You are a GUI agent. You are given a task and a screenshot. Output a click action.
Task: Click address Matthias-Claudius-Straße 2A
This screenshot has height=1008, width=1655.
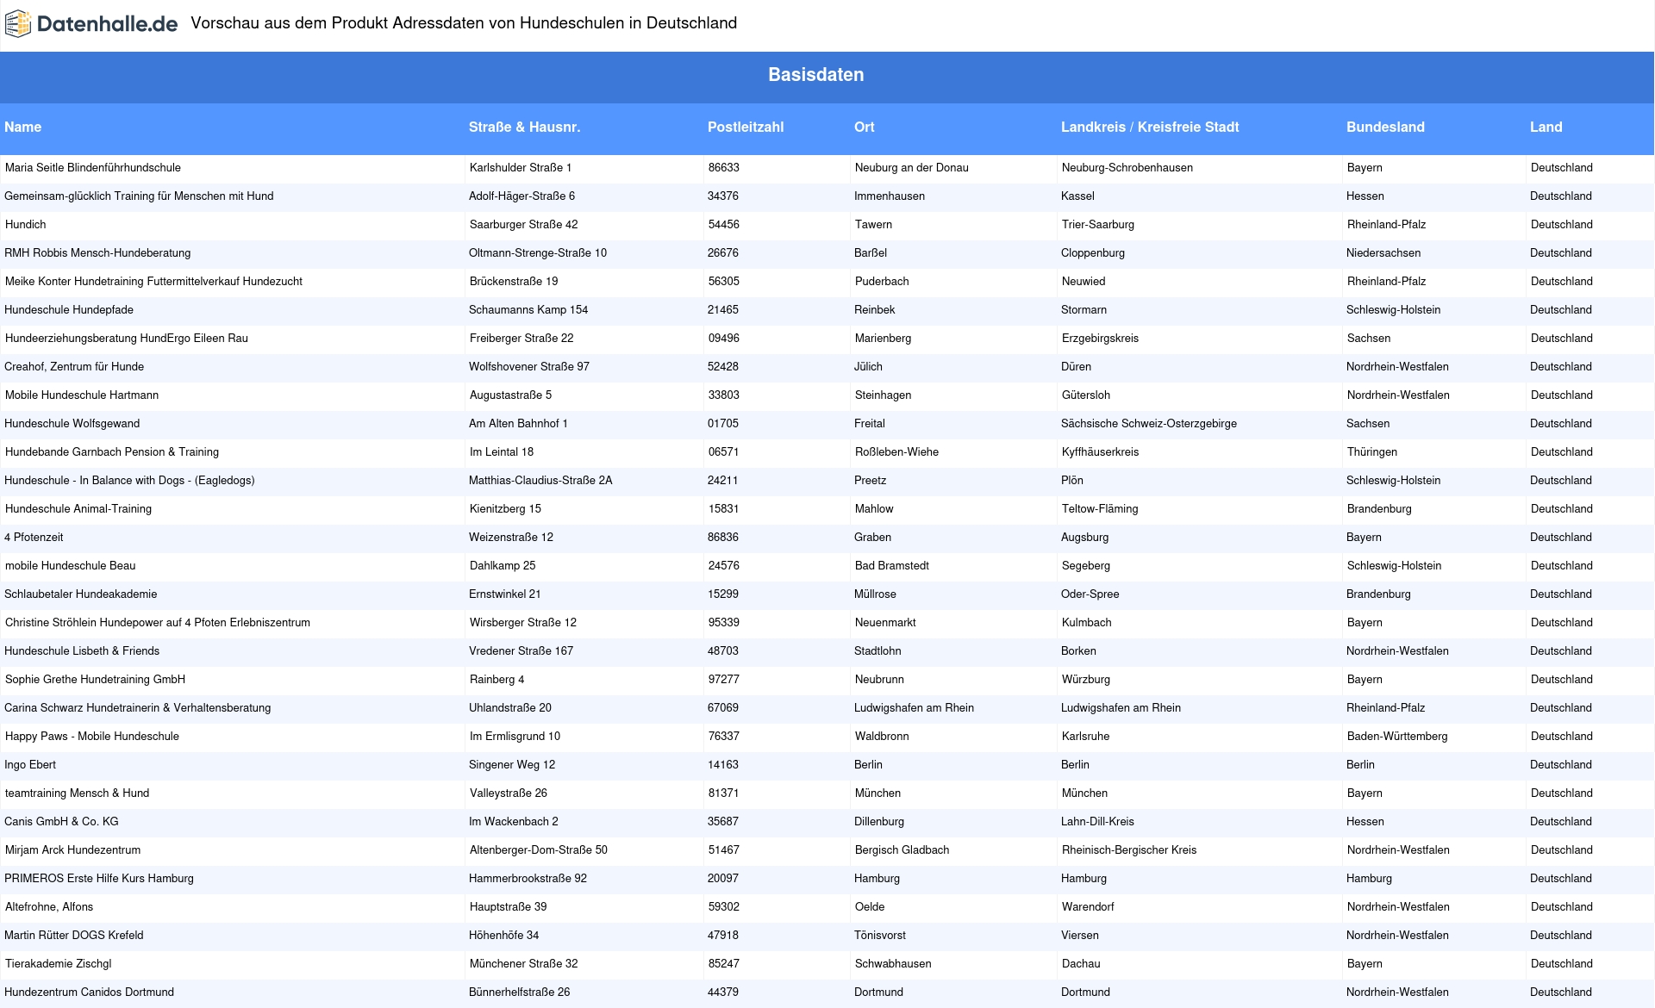540,481
